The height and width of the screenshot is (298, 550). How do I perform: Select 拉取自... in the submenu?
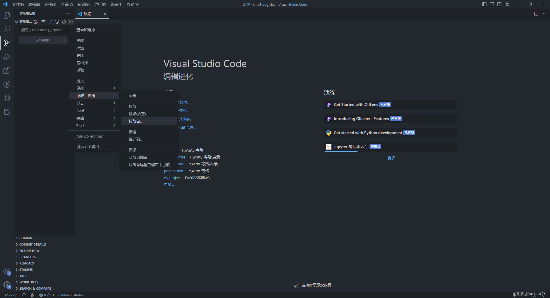coord(149,121)
